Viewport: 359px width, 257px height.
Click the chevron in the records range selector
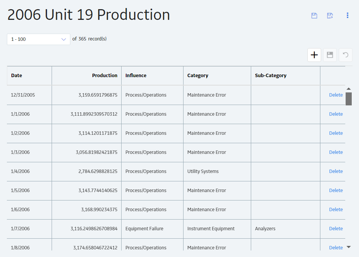click(63, 39)
